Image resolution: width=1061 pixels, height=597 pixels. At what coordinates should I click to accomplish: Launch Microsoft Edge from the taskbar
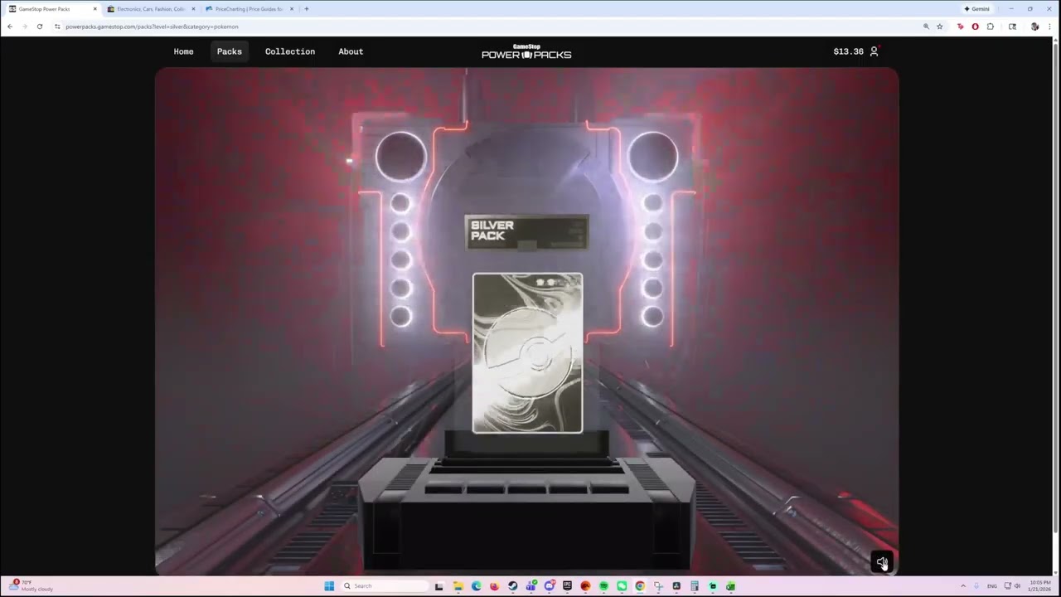[x=476, y=586]
